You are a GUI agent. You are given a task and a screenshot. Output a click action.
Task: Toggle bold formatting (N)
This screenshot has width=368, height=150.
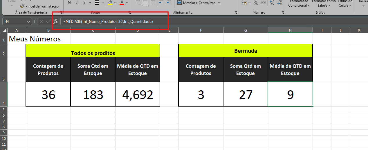pos(69,3)
